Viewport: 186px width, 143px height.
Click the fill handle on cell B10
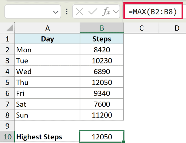pyautogui.click(x=123, y=142)
